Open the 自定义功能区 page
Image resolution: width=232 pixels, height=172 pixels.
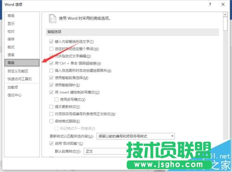pyautogui.click(x=18, y=71)
